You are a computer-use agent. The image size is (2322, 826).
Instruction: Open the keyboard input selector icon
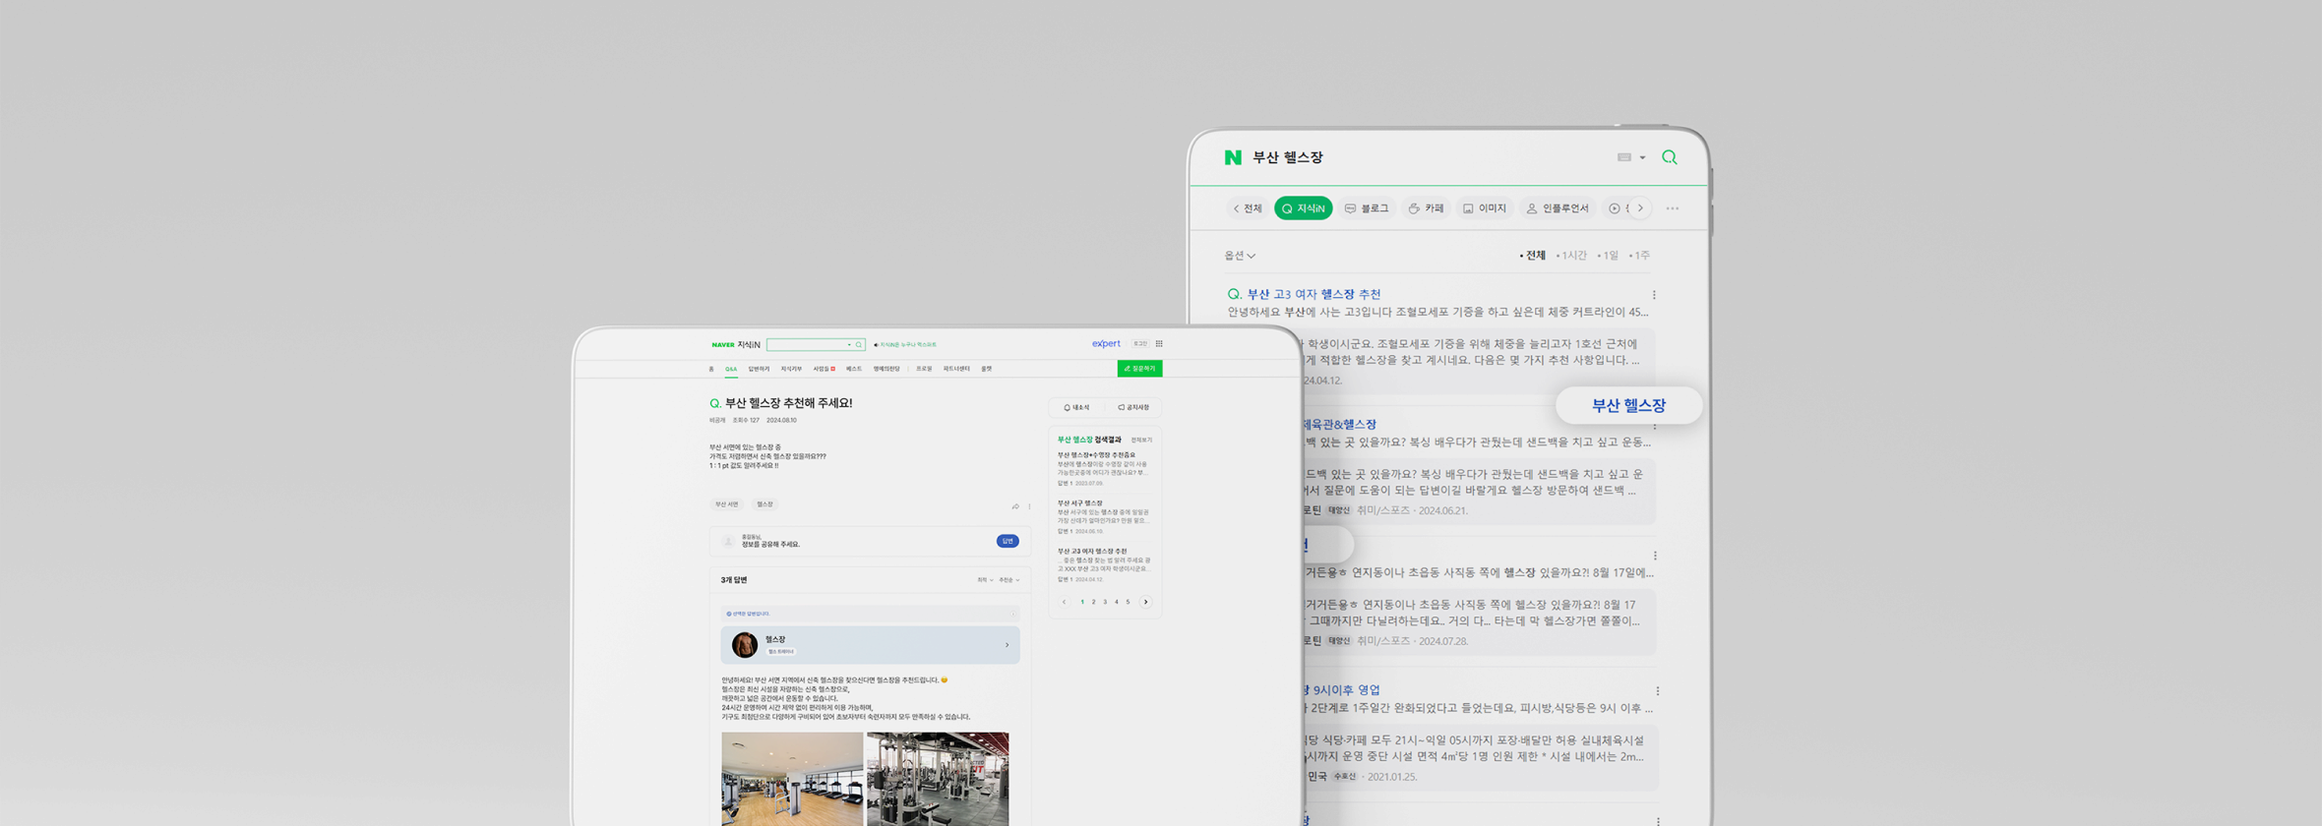coord(1629,157)
